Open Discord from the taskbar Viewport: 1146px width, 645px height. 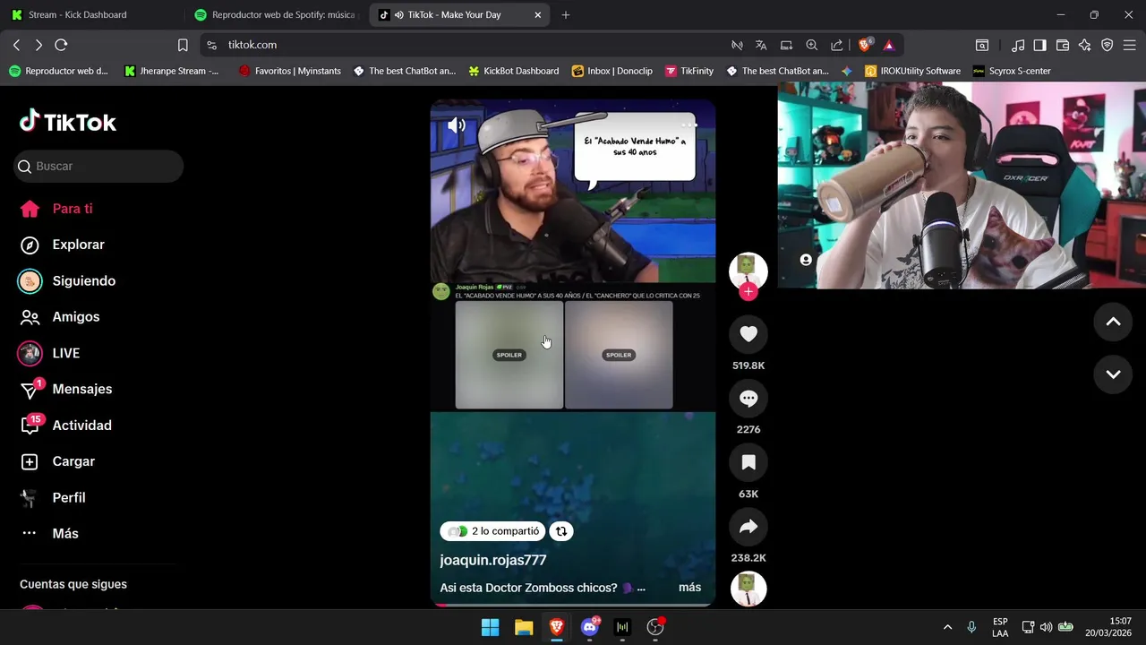click(x=590, y=627)
